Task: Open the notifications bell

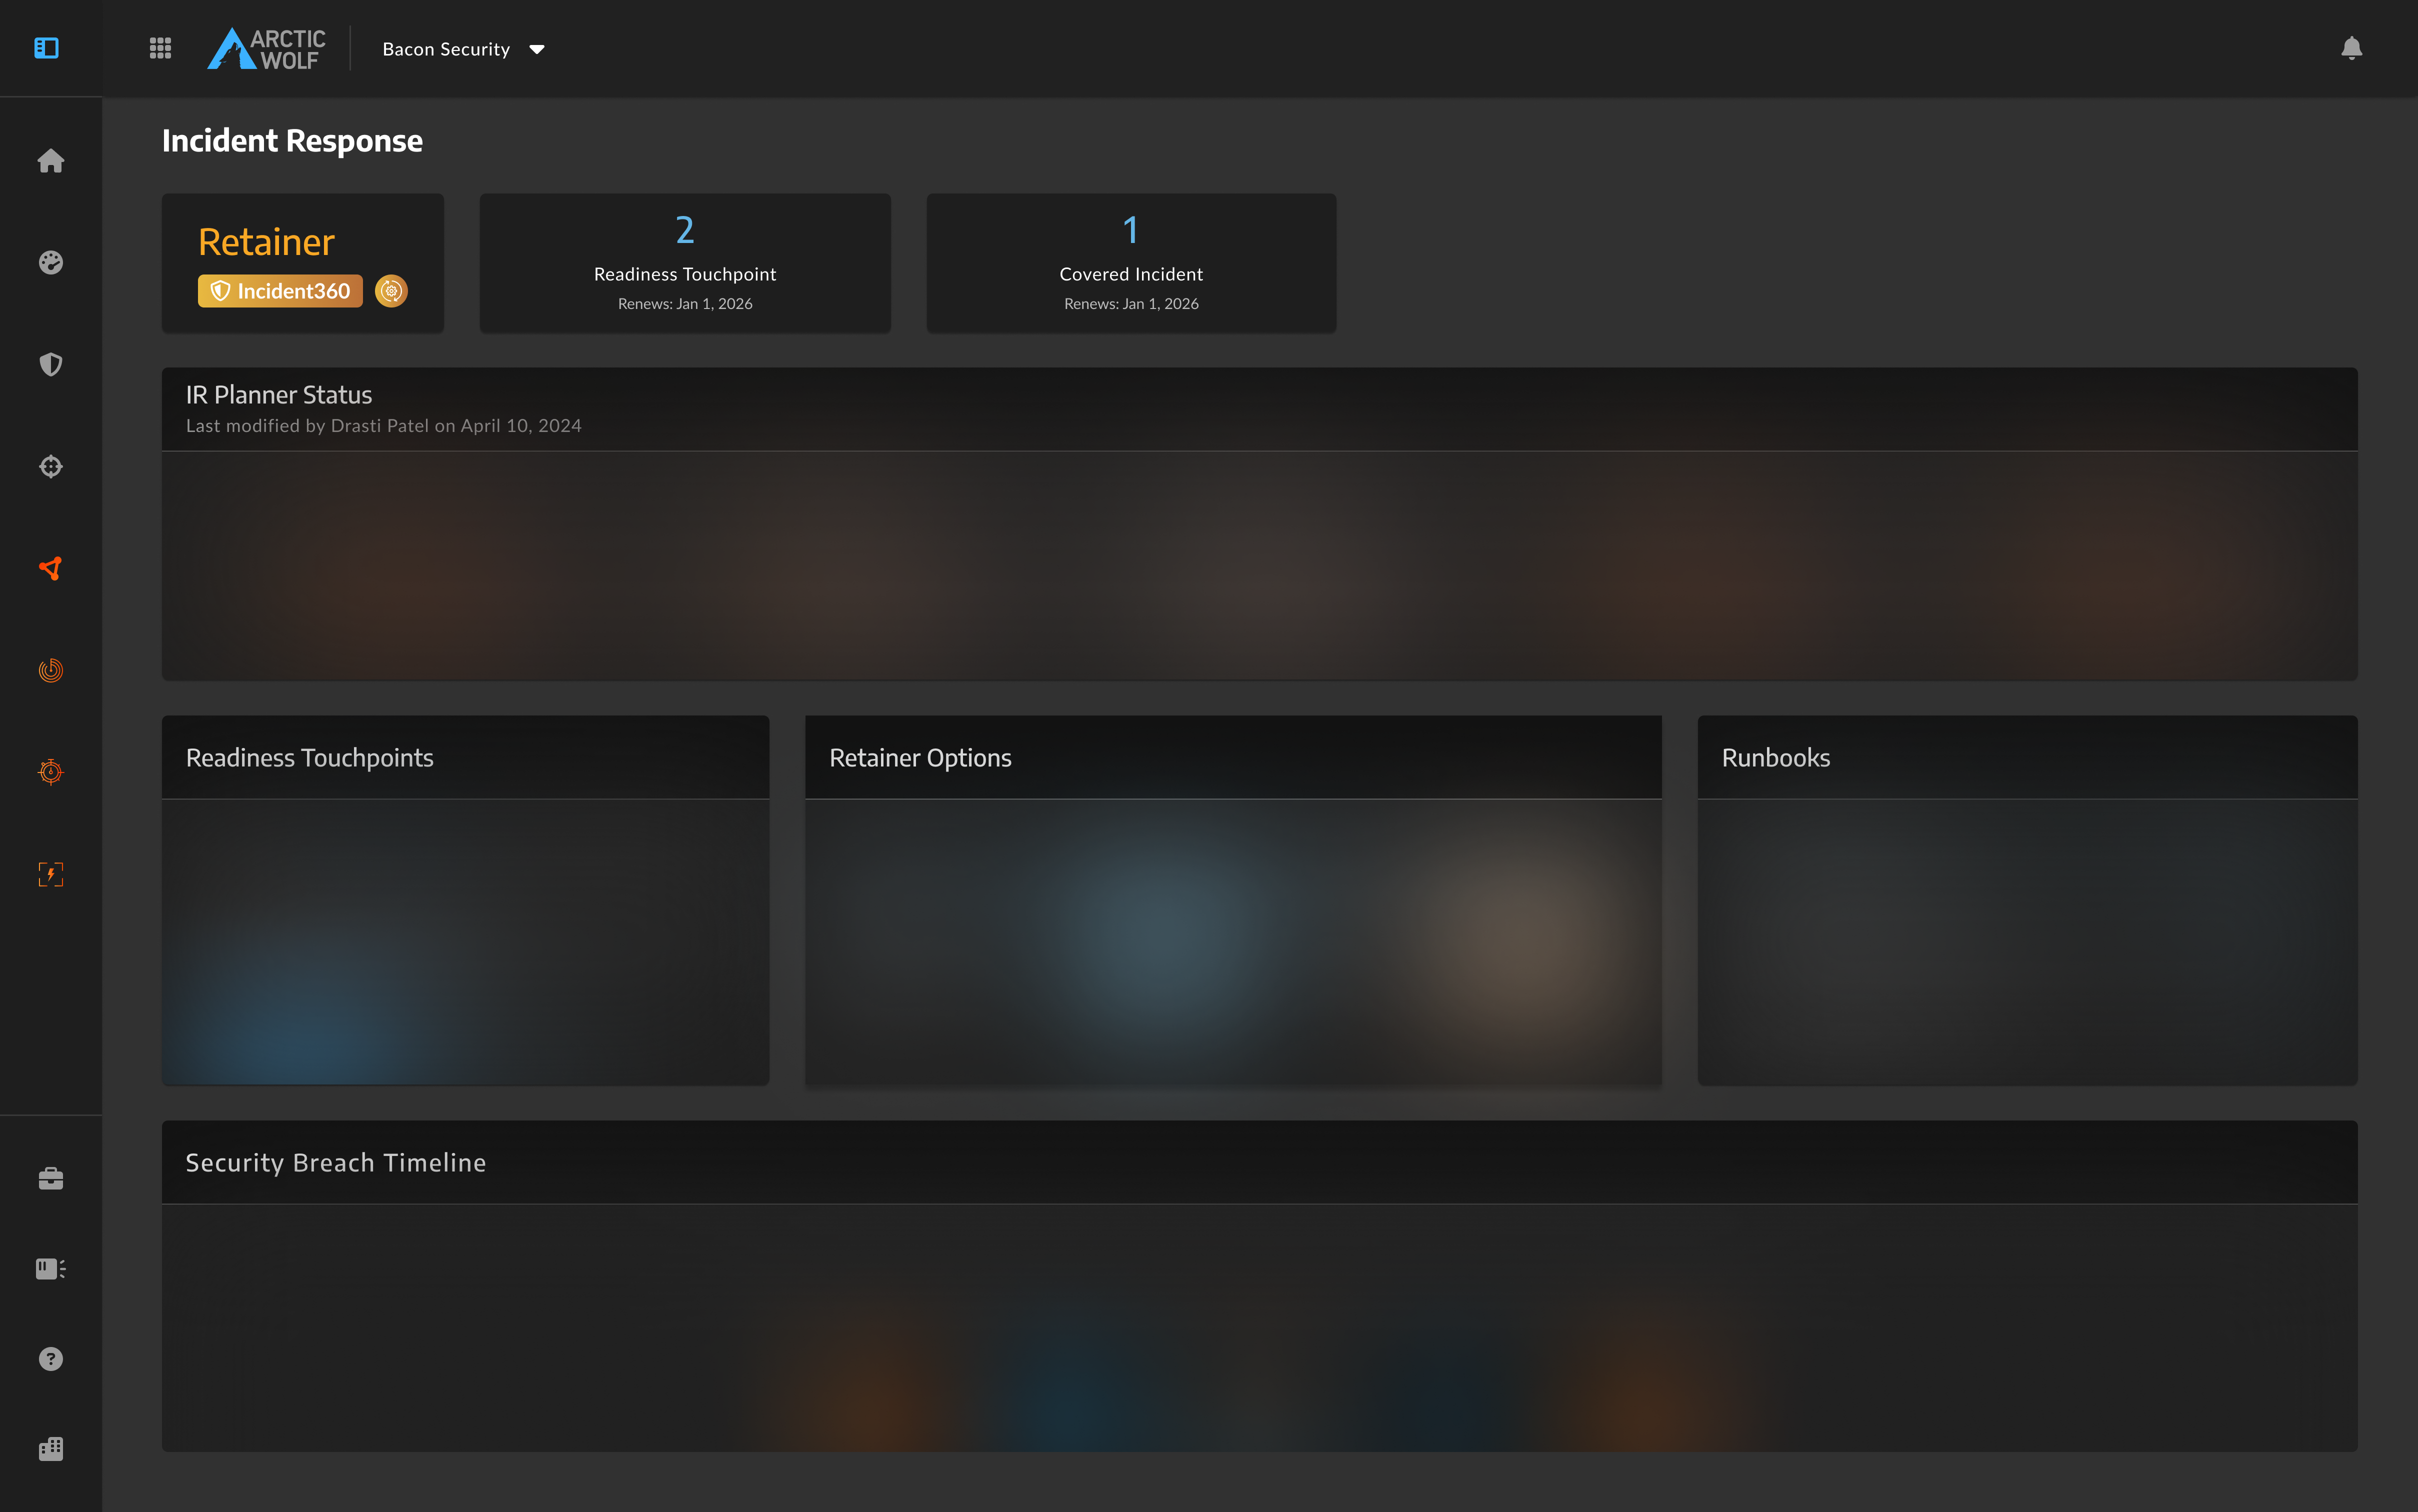Action: [x=2351, y=48]
